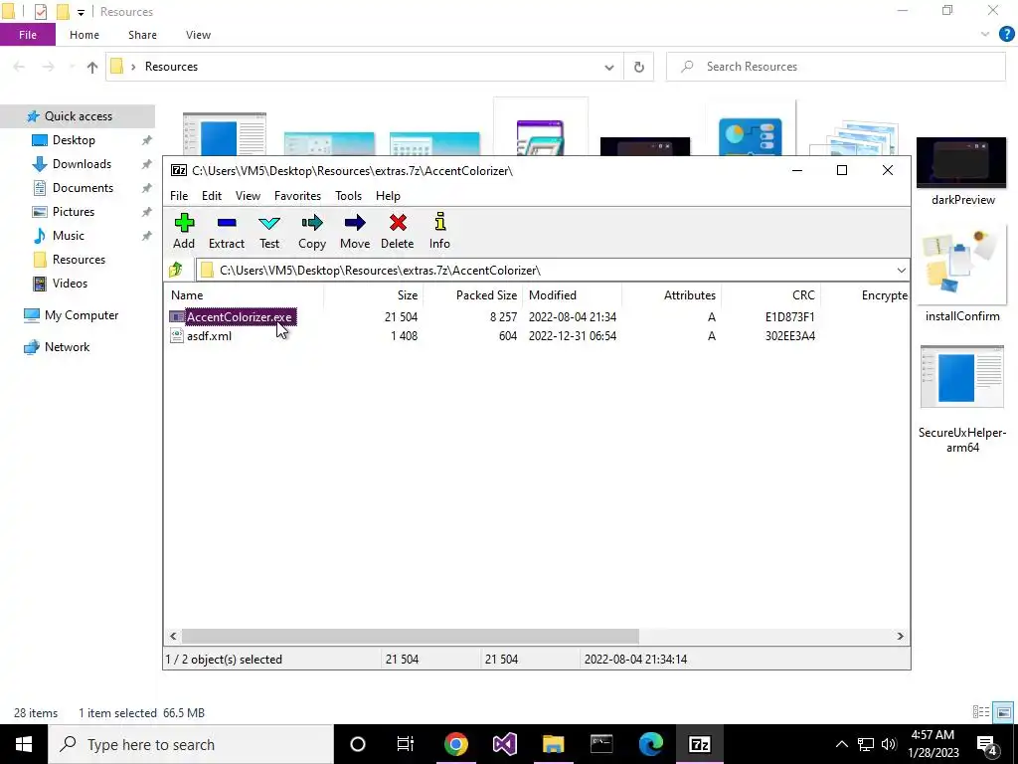Refresh the Resources folder view
The width and height of the screenshot is (1018, 764).
pyautogui.click(x=639, y=67)
